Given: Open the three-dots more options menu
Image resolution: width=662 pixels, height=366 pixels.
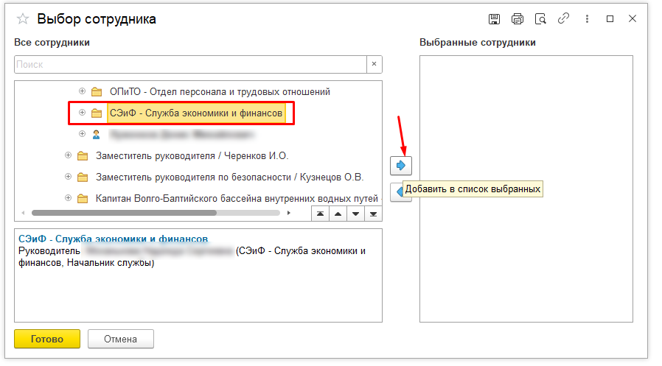Looking at the screenshot, I should [587, 19].
